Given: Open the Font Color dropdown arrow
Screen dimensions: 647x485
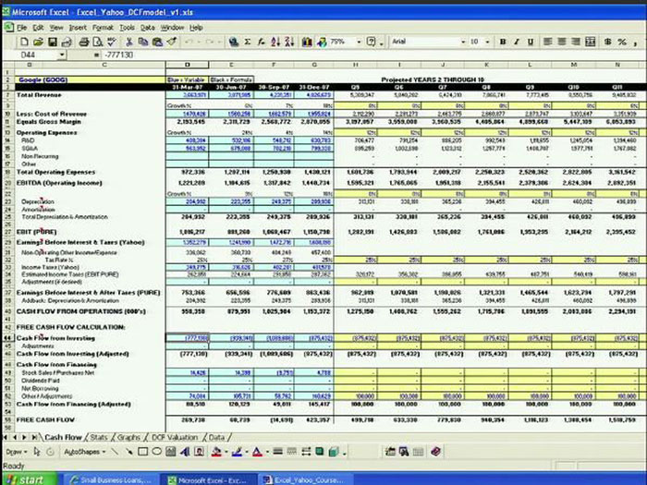Looking at the screenshot, I should [267, 452].
